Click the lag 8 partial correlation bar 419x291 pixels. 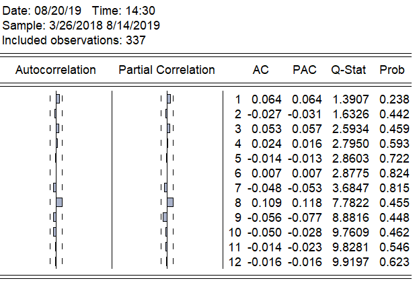click(170, 202)
